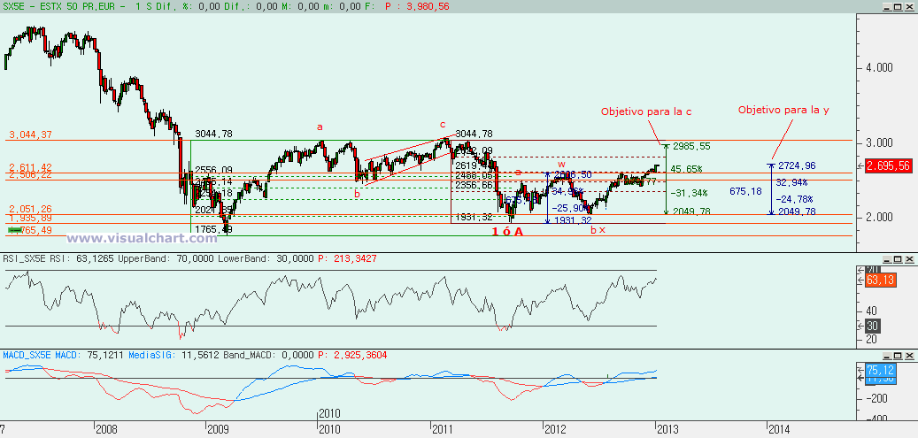The width and height of the screenshot is (918, 438).
Task: Click the 675,18 range measurement label
Action: pos(746,191)
